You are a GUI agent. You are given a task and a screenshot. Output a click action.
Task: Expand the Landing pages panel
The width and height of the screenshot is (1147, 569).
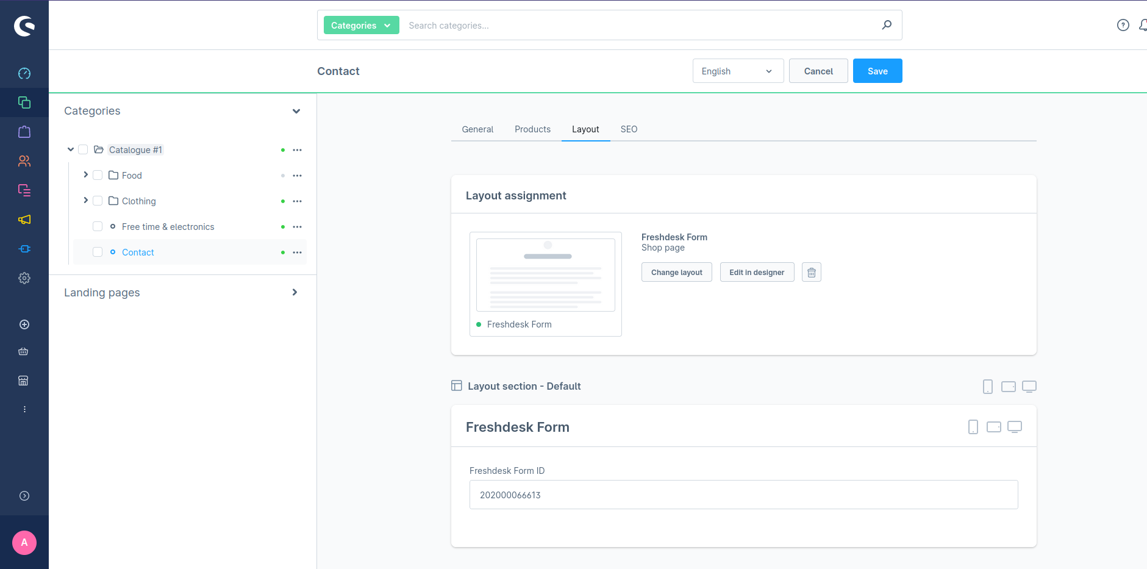295,292
